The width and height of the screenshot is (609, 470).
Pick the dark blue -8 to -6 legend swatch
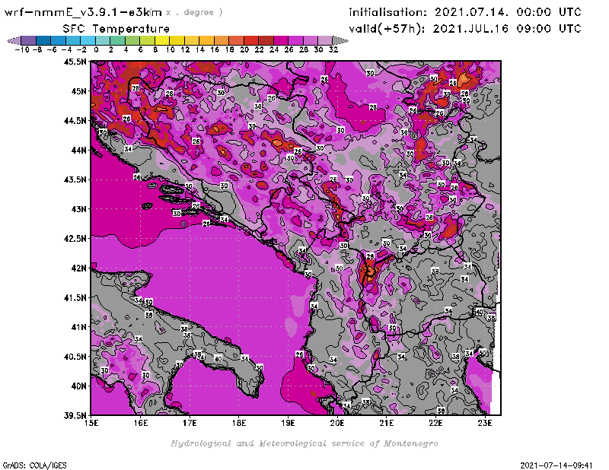43,40
